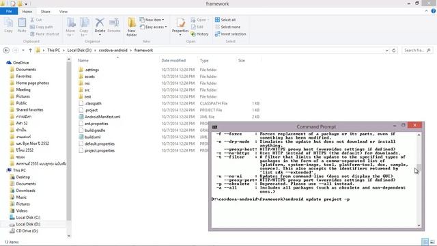Switch to large icons view in status bar
The image size is (437, 246).
coord(432,242)
